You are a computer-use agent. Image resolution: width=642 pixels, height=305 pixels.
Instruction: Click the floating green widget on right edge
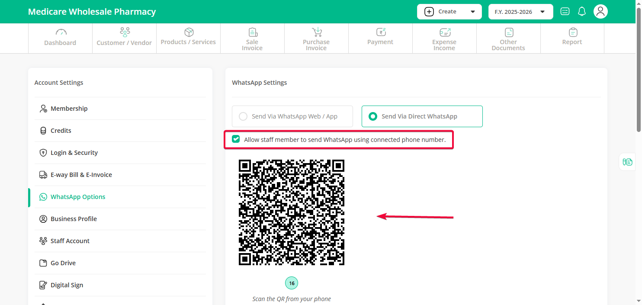click(x=627, y=162)
